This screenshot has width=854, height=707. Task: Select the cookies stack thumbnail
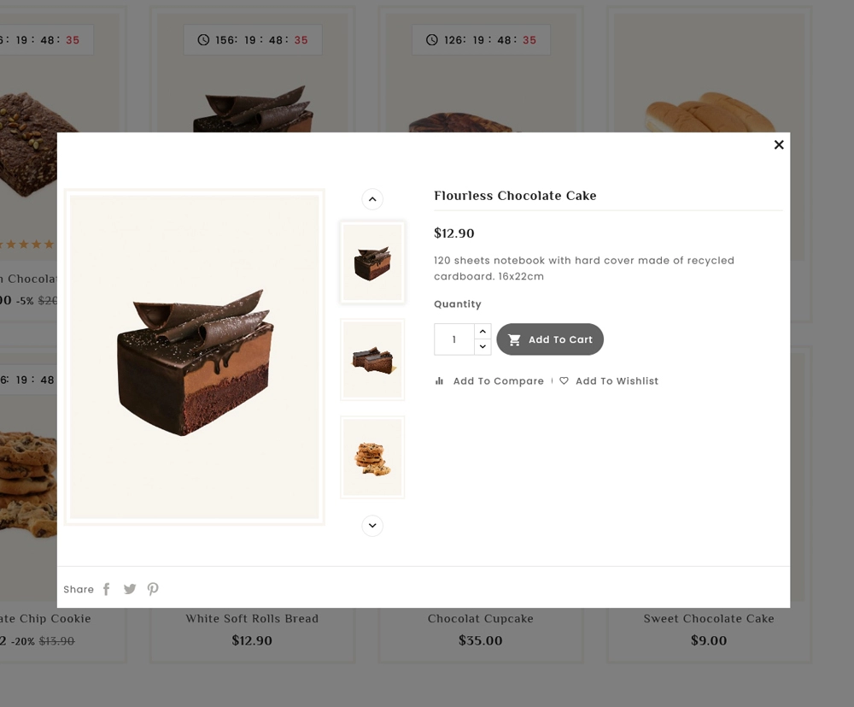372,457
